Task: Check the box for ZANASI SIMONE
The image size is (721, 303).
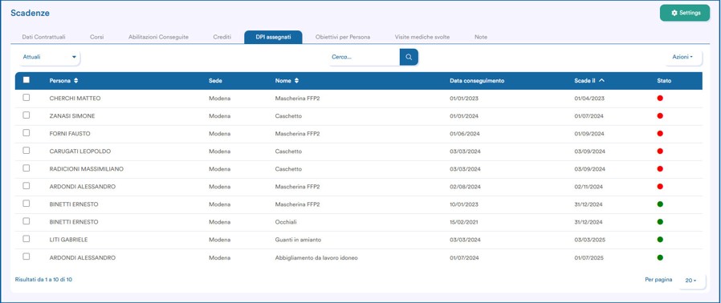Action: [26, 115]
